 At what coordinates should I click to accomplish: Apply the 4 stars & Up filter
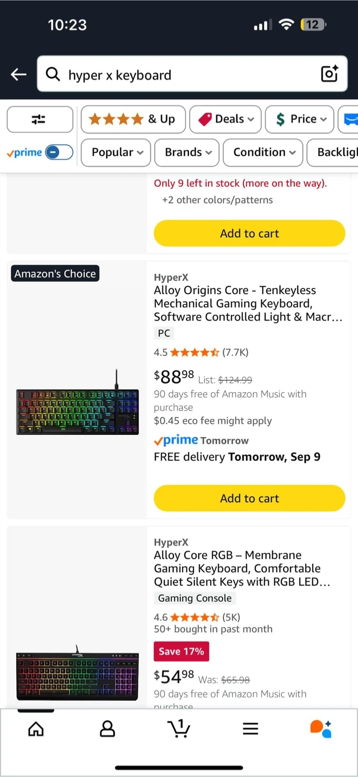(x=133, y=119)
